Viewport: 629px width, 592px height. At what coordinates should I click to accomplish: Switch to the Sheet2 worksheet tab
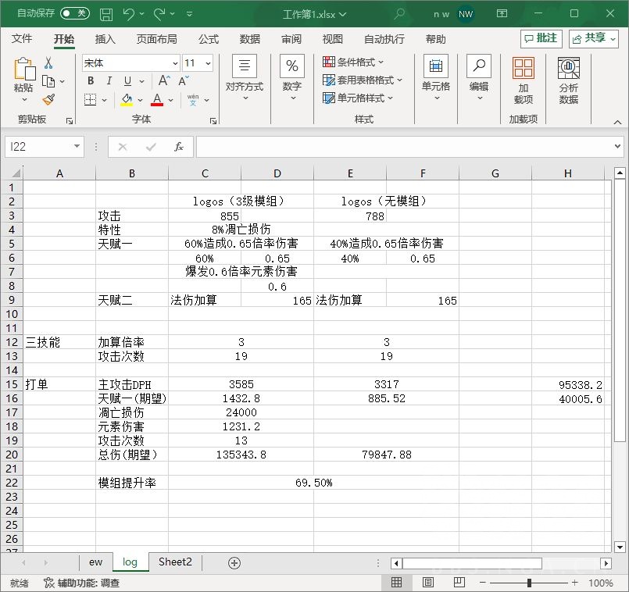pyautogui.click(x=173, y=562)
